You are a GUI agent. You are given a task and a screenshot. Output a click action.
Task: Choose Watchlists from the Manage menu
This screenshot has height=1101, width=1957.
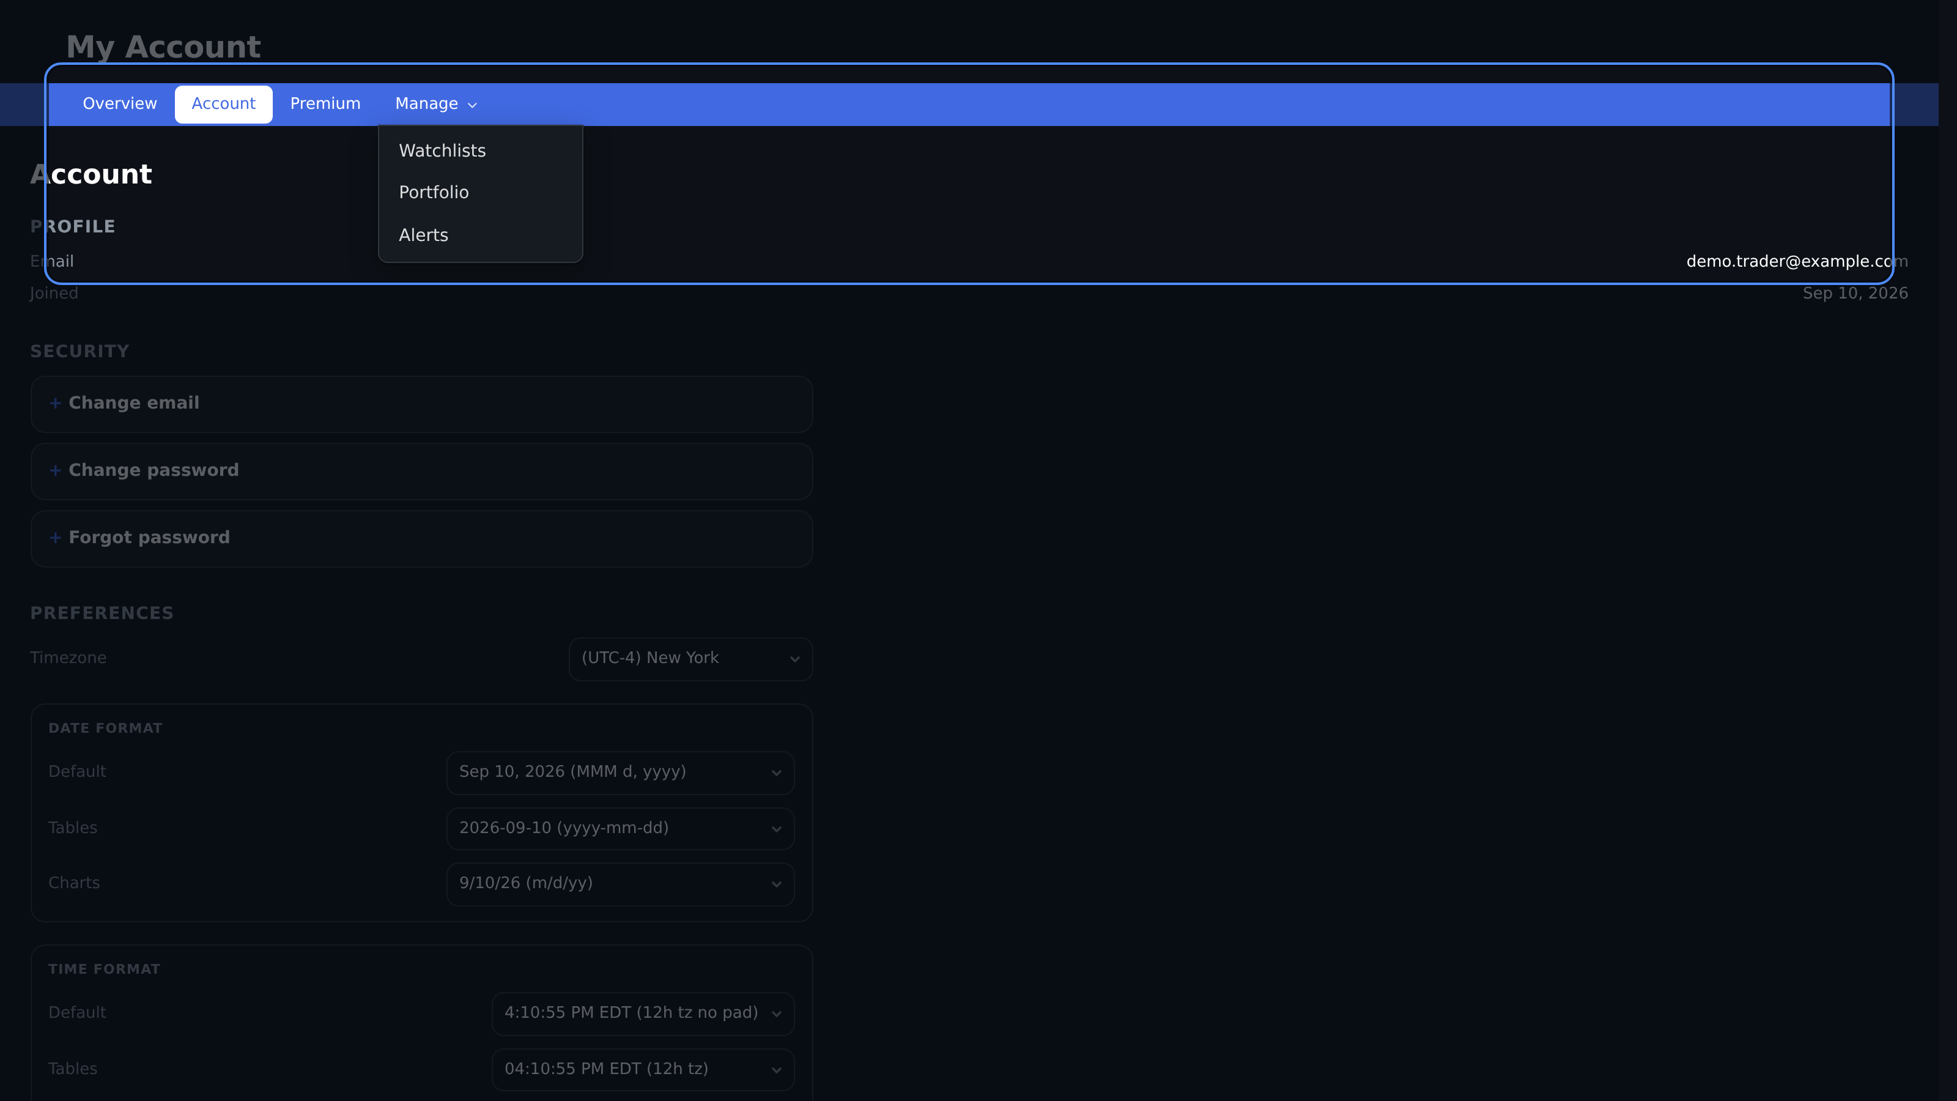click(x=480, y=150)
